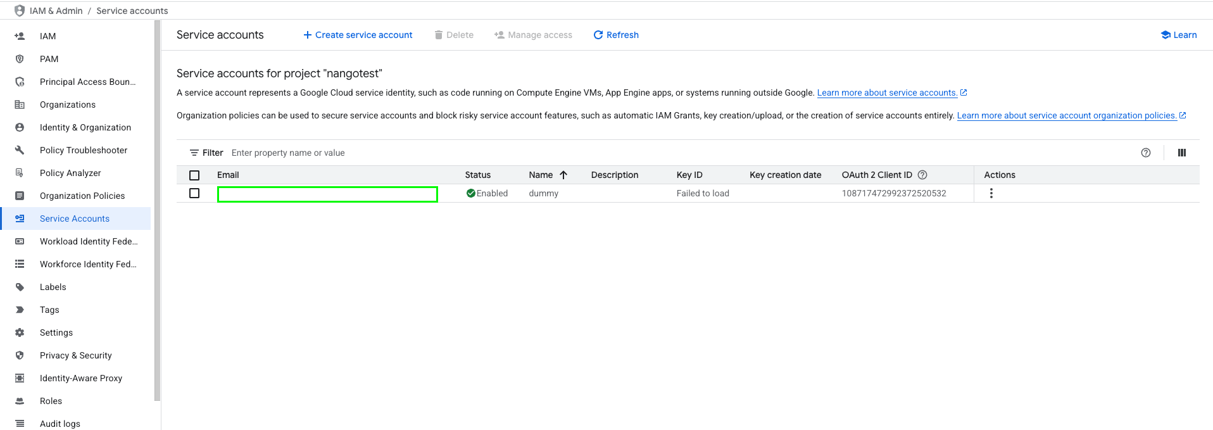Refresh the service accounts list
The image size is (1213, 430).
pyautogui.click(x=616, y=35)
